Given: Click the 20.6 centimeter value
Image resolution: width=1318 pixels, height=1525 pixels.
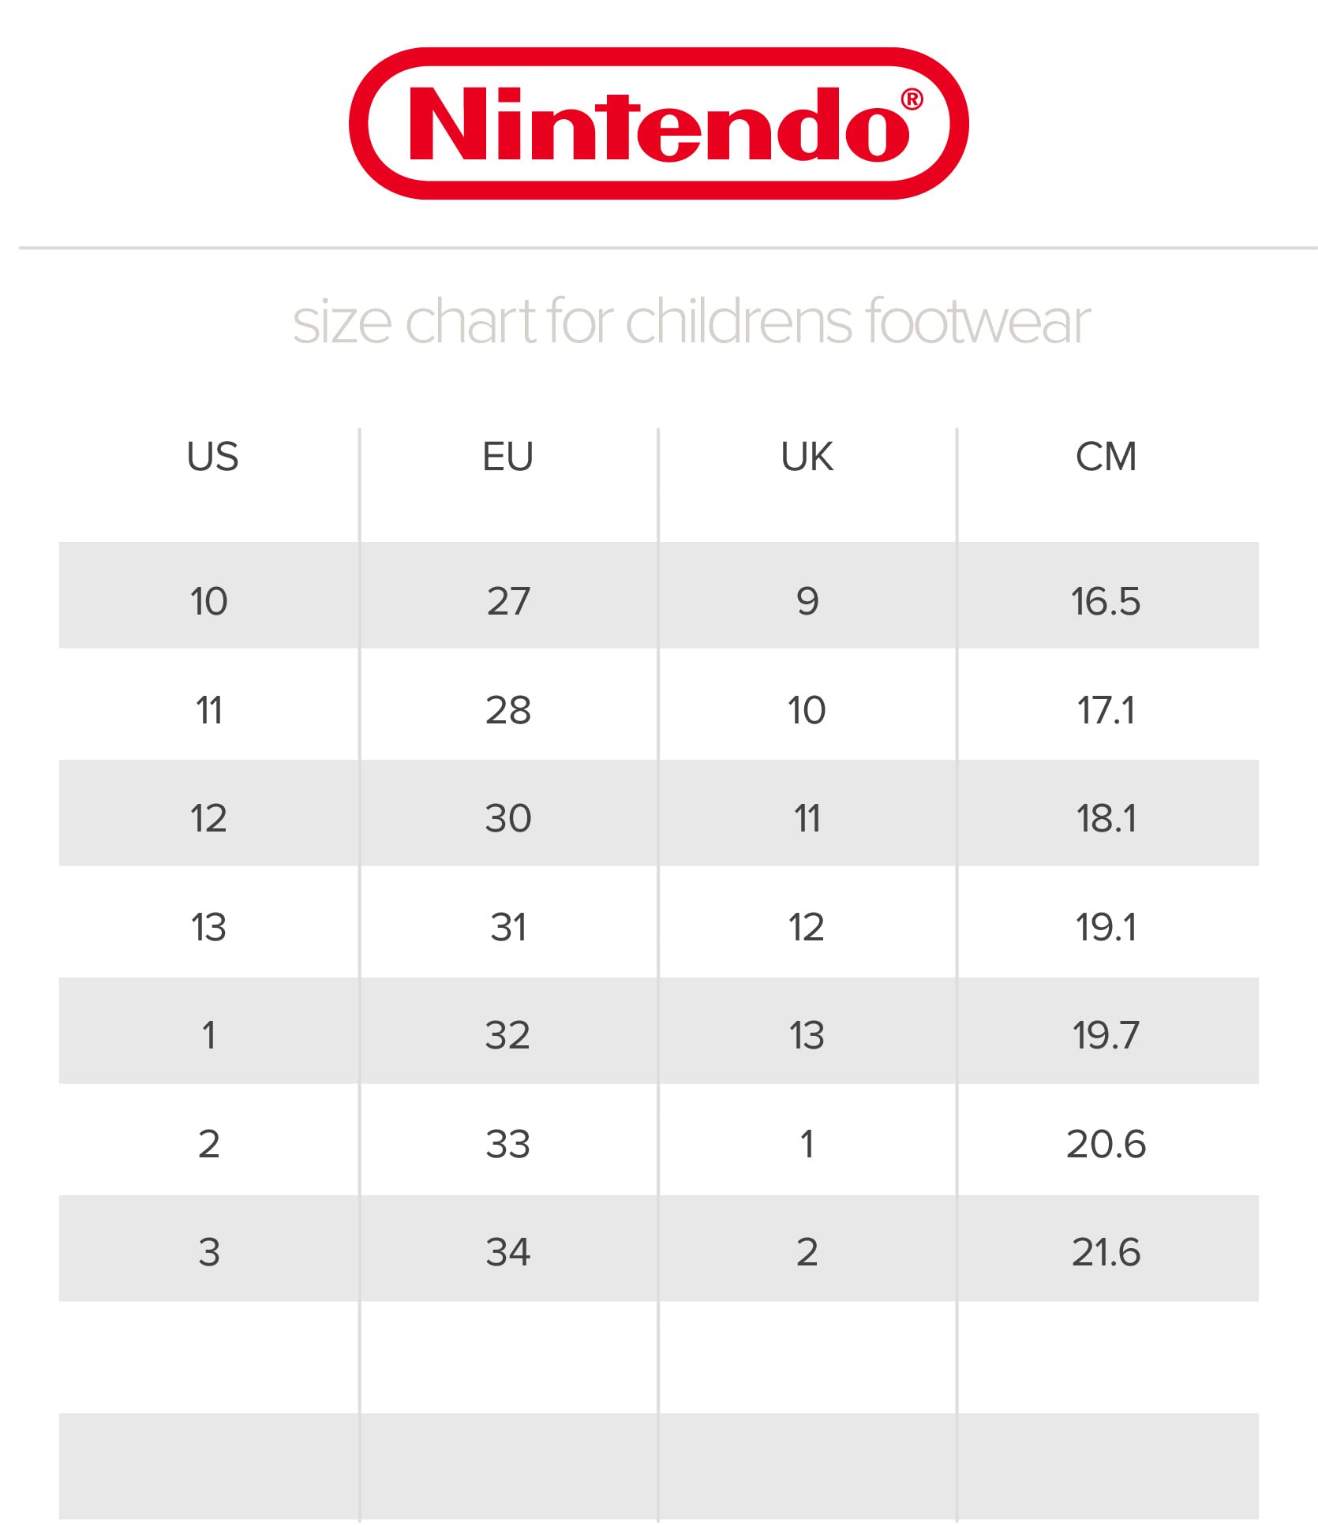Looking at the screenshot, I should [1106, 1144].
